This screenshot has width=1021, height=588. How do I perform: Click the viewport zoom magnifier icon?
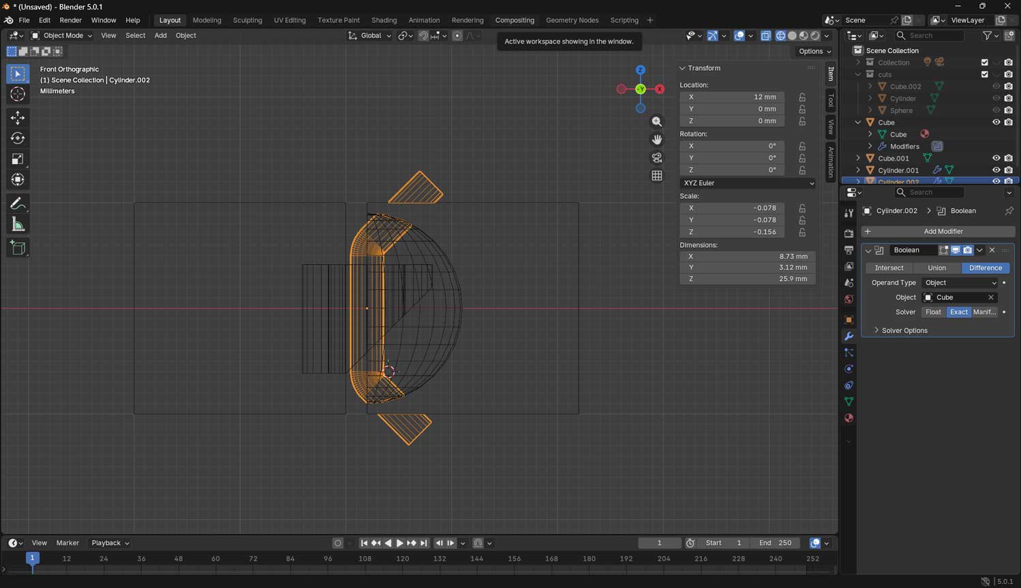[656, 122]
